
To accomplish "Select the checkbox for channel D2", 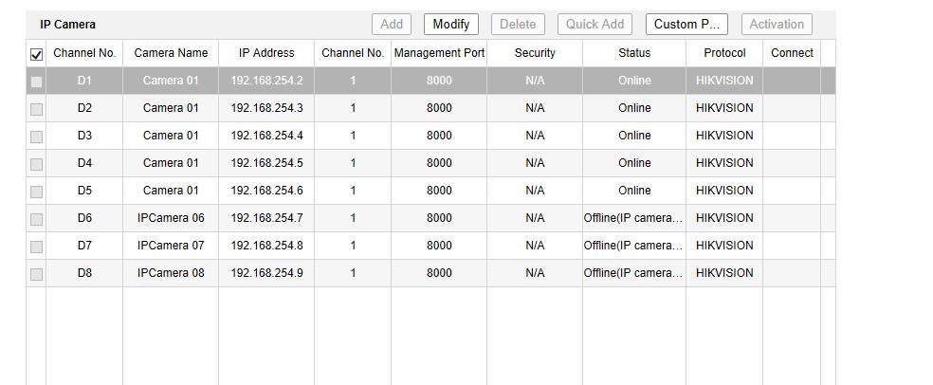I will pos(36,109).
